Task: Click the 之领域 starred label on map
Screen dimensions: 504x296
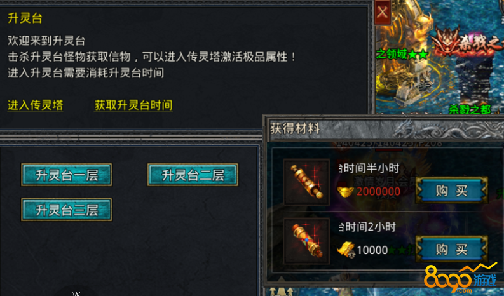Action: click(402, 55)
